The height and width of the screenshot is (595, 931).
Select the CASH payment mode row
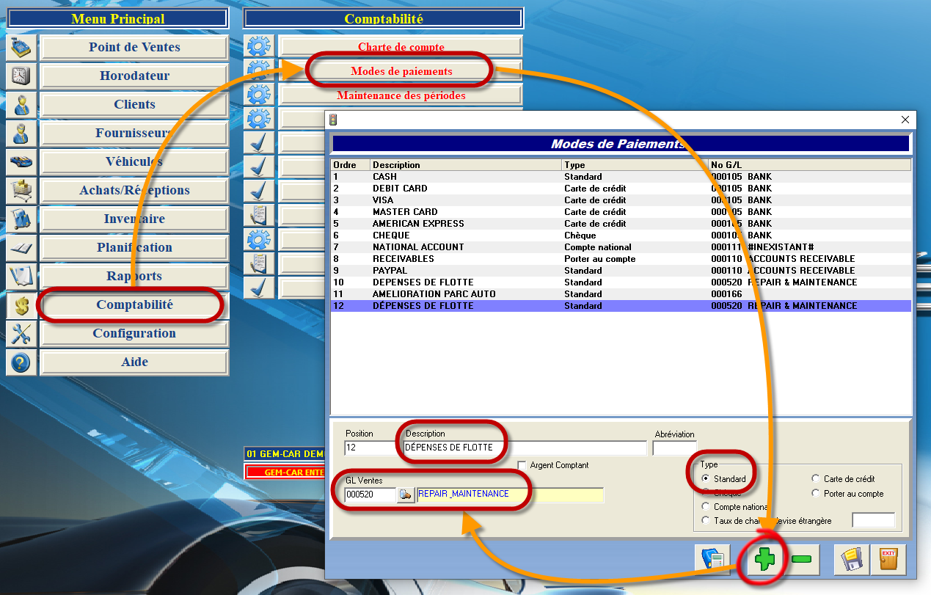point(621,177)
